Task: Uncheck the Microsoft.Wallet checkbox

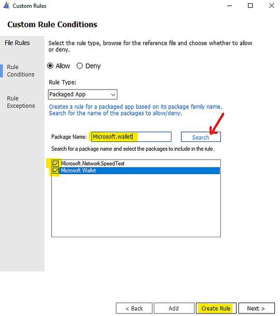Action: pos(56,171)
